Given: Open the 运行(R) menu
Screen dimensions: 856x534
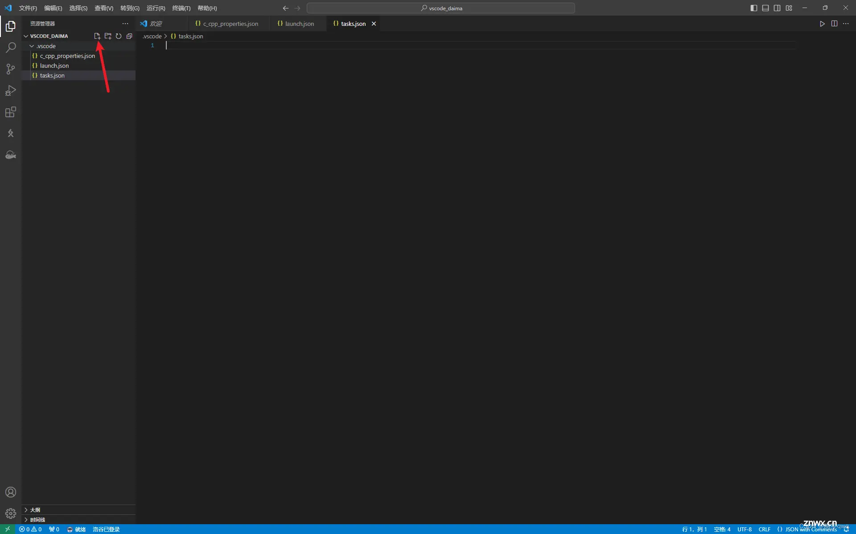Looking at the screenshot, I should pyautogui.click(x=156, y=8).
